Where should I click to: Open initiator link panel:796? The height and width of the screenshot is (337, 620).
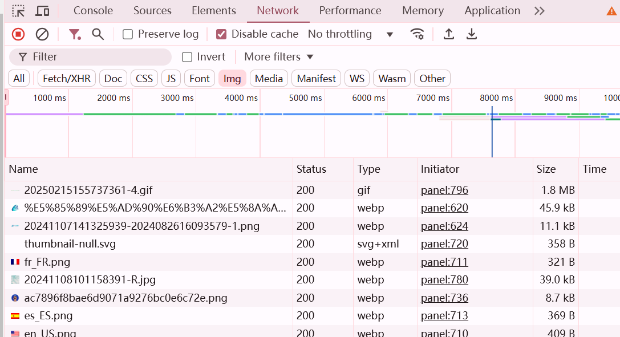coord(444,190)
